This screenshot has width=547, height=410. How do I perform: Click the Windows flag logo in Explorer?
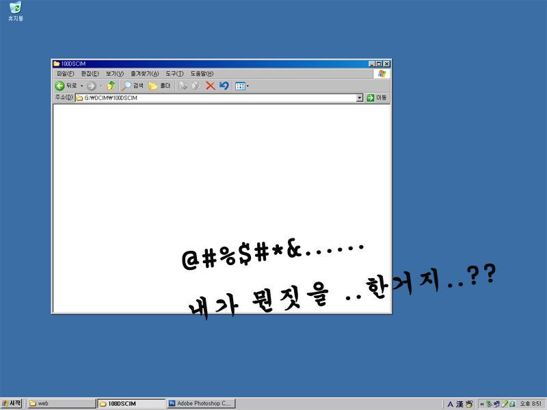point(382,74)
